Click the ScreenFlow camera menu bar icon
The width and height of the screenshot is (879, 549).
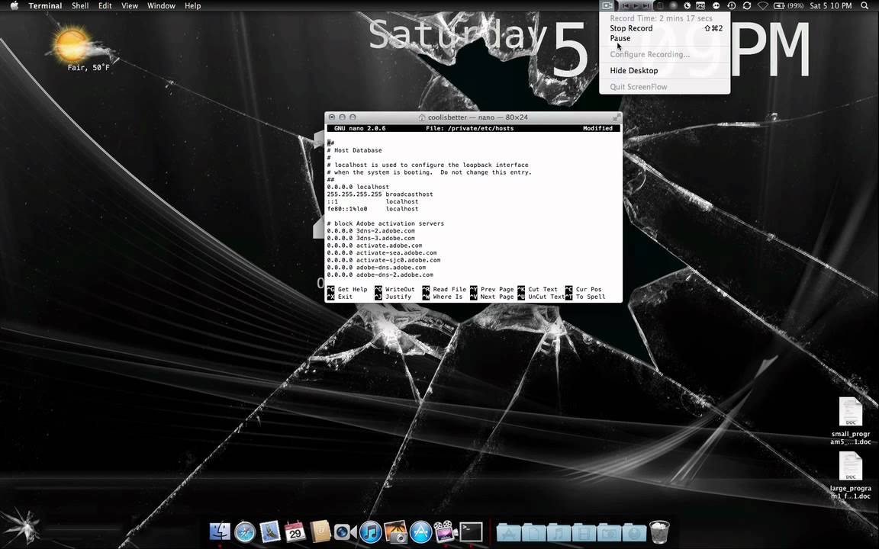[607, 5]
